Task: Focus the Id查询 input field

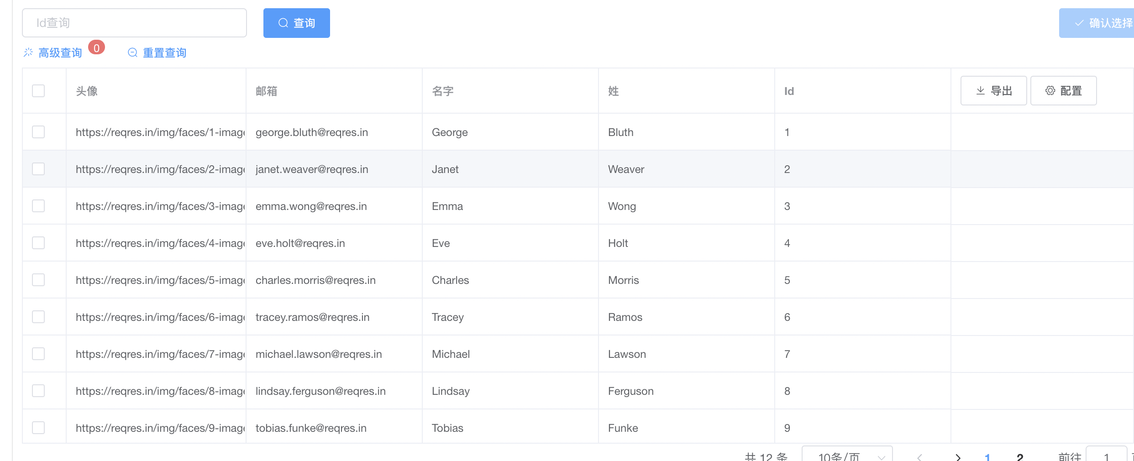Action: point(134,23)
